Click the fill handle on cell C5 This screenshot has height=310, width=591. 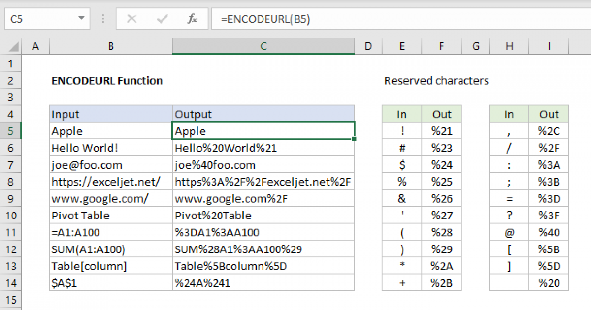[x=354, y=139]
